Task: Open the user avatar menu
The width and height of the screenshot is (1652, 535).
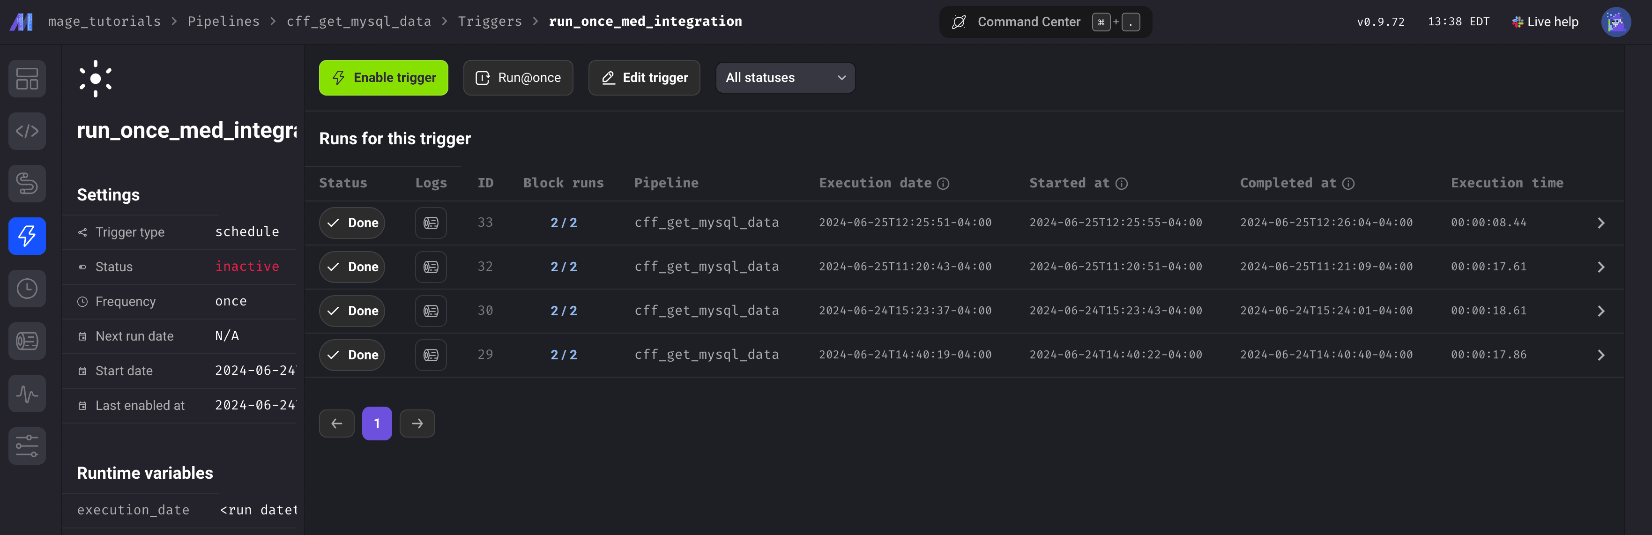Action: point(1615,22)
